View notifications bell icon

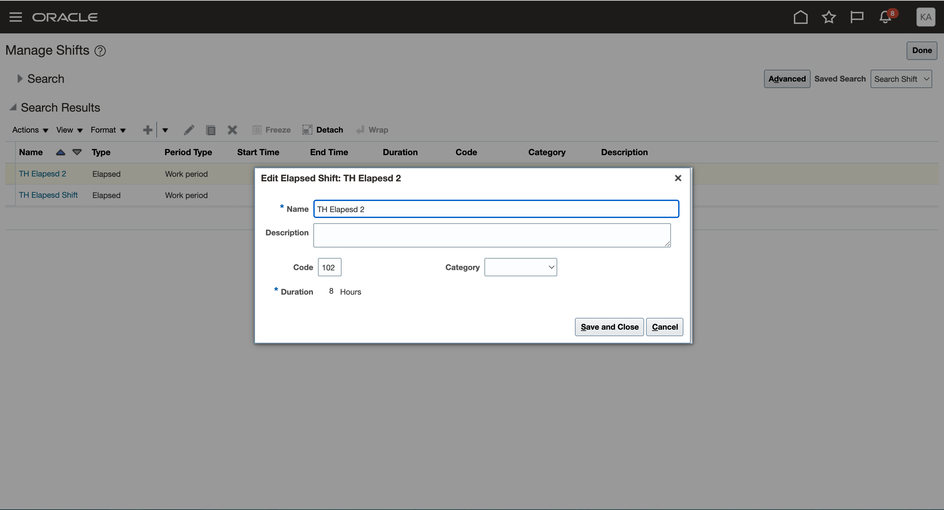885,17
